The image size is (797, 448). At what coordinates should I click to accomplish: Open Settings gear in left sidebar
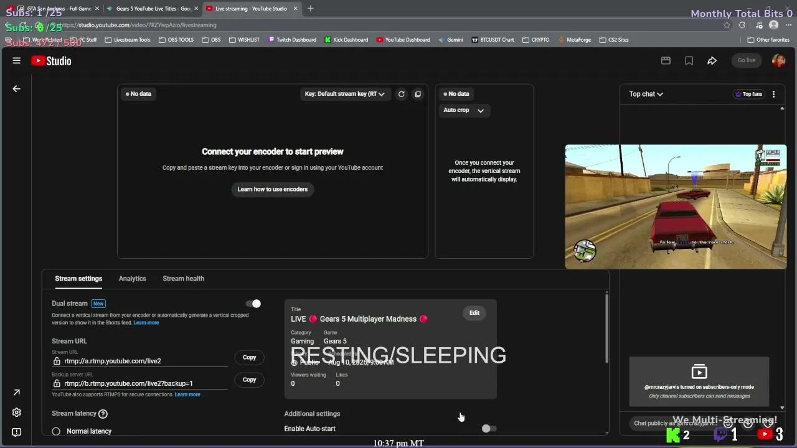tap(17, 413)
